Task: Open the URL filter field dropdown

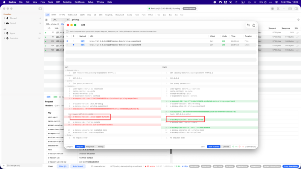Action: pos(60,20)
